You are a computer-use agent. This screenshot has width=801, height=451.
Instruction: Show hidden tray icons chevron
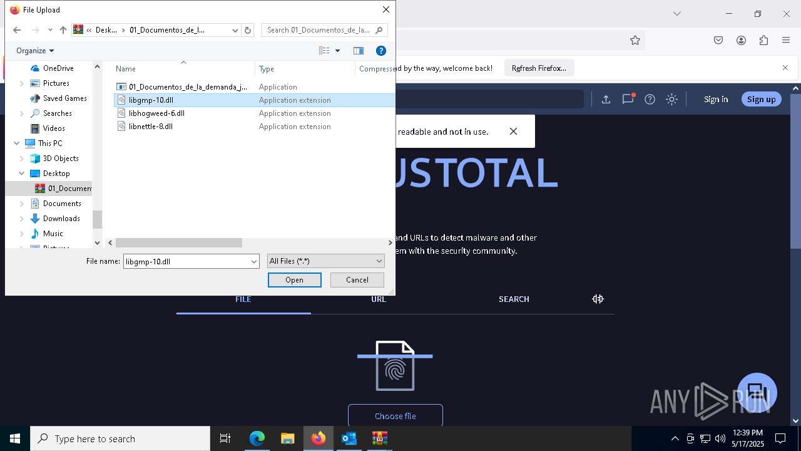pos(675,438)
